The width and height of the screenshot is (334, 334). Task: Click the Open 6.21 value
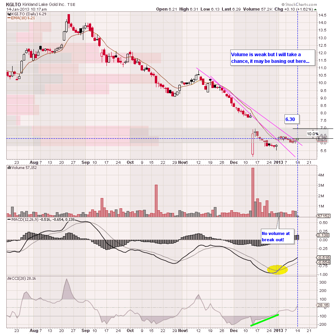166,9
